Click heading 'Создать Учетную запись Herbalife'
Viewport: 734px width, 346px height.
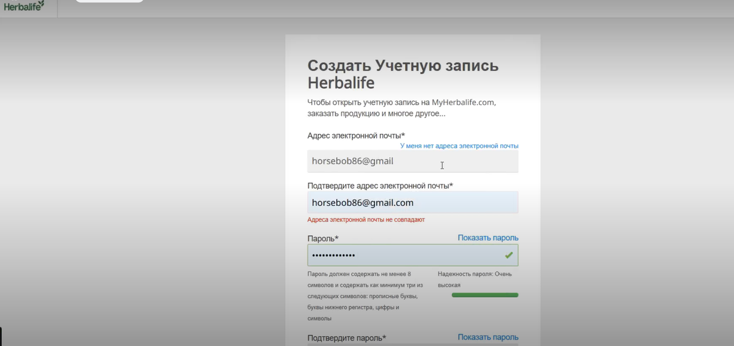[x=402, y=74]
